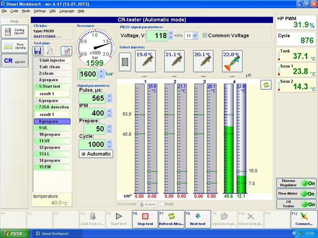Viewport: 318px width, 238px height.
Task: Select the injector showing 19.8 °C
Action: point(145,61)
